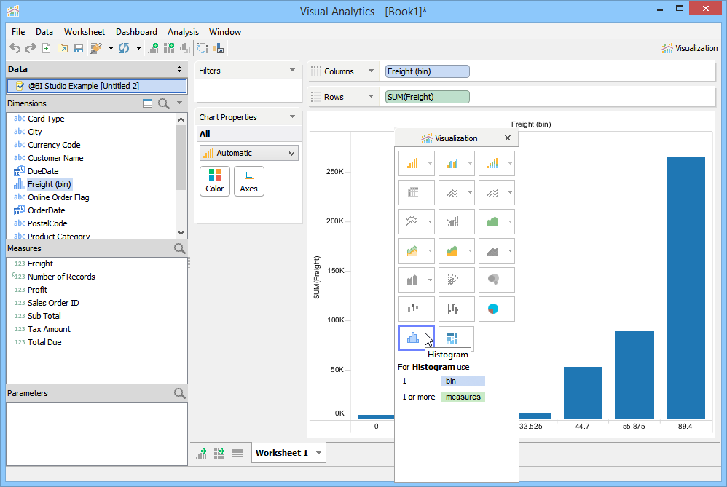
Task: Click the mark labels toolbar icon
Action: 219,48
